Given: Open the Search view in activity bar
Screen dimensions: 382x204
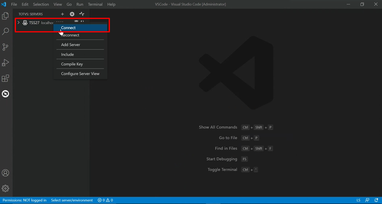Looking at the screenshot, I should pyautogui.click(x=5, y=31).
